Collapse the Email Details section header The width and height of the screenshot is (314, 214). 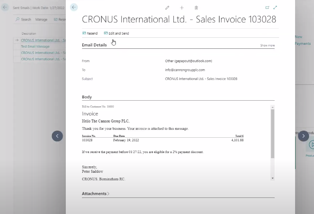tap(94, 45)
